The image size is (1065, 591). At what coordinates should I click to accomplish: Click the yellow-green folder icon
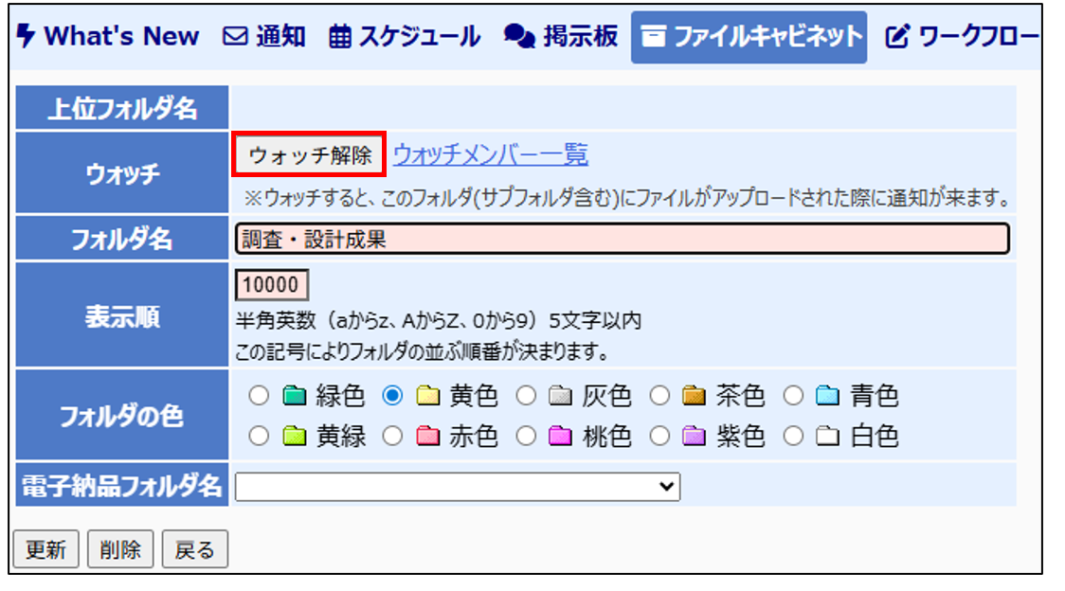[294, 437]
